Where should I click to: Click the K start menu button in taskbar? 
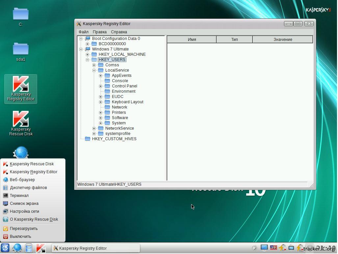(x=5, y=248)
